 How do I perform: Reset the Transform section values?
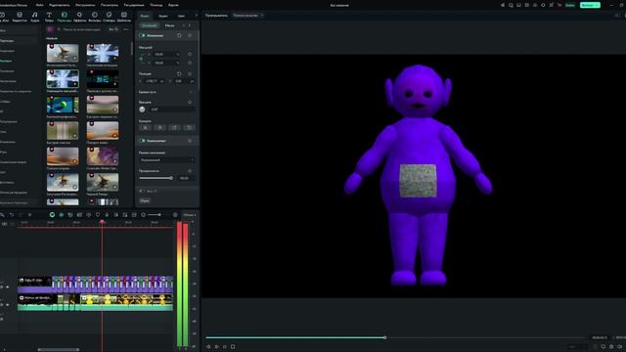tap(179, 35)
